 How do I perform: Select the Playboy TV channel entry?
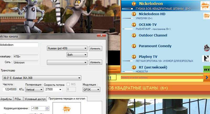point(148,56)
